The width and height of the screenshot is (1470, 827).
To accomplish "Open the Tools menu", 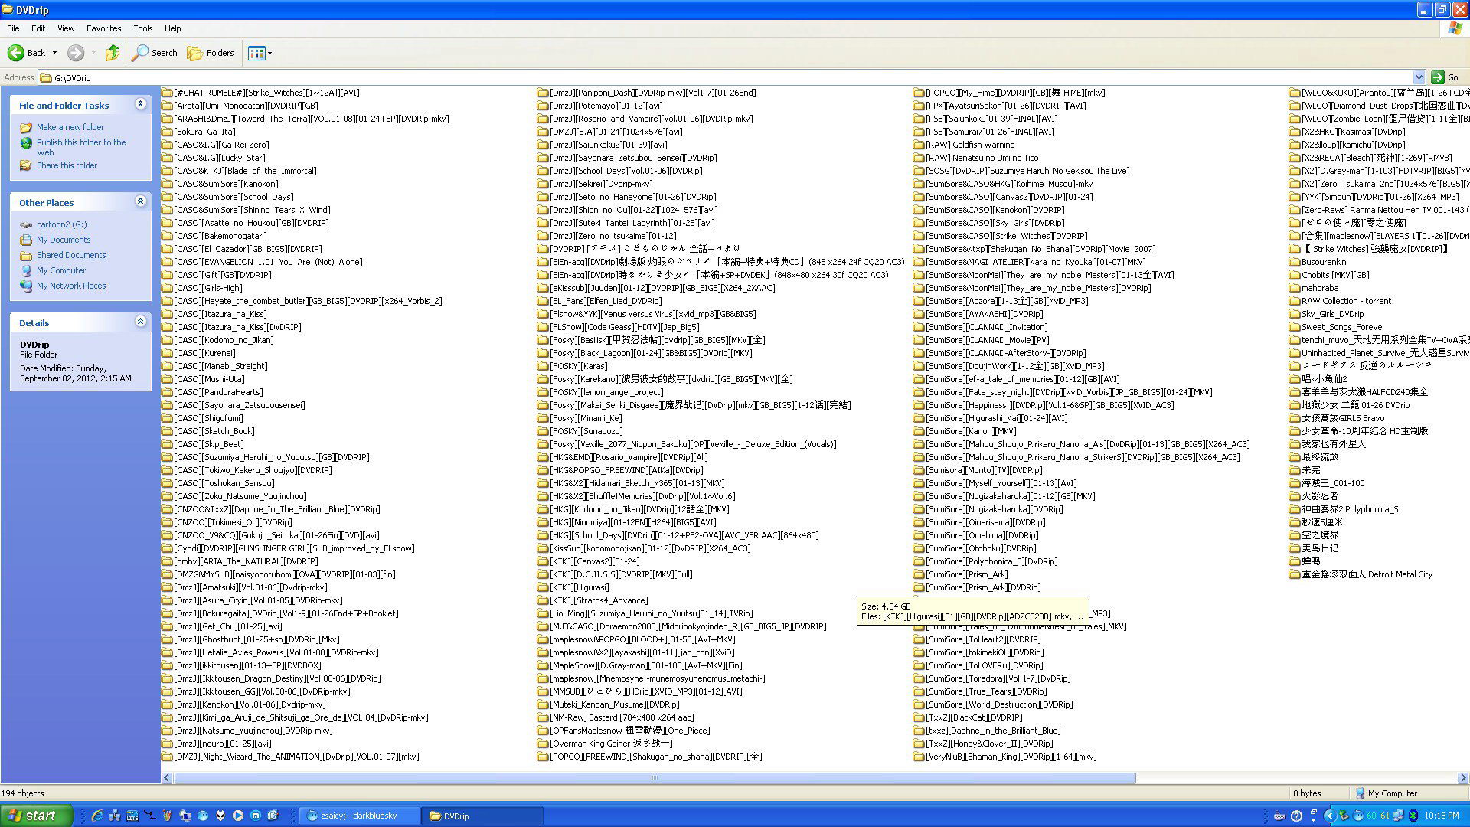I will pos(142,28).
